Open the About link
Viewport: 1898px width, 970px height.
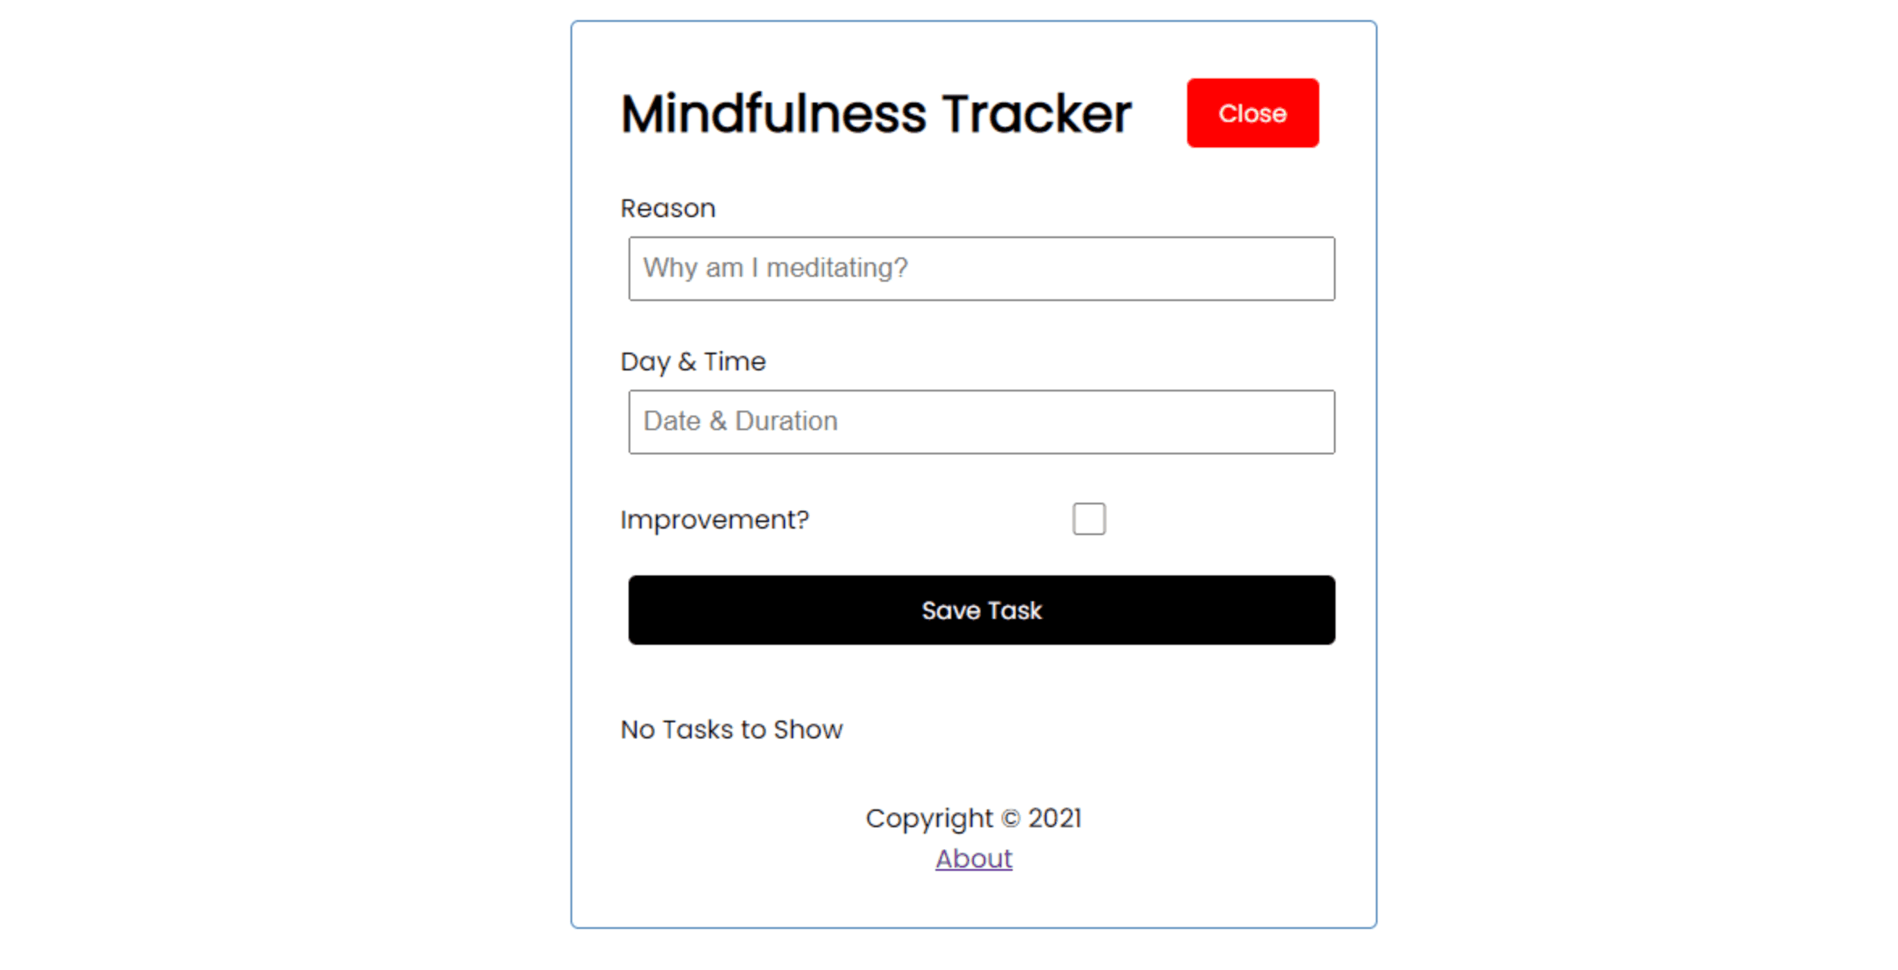(x=973, y=859)
